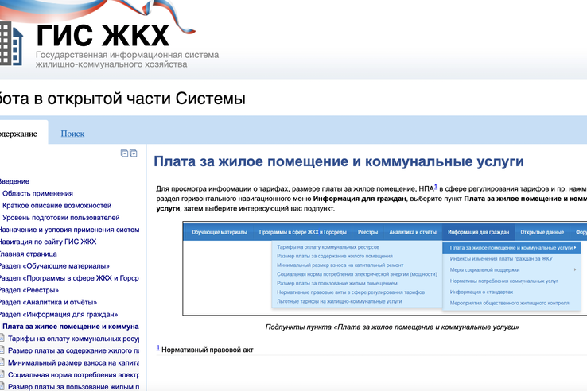Click footnote 1 link after НПА
The image size is (587, 391).
click(x=436, y=186)
